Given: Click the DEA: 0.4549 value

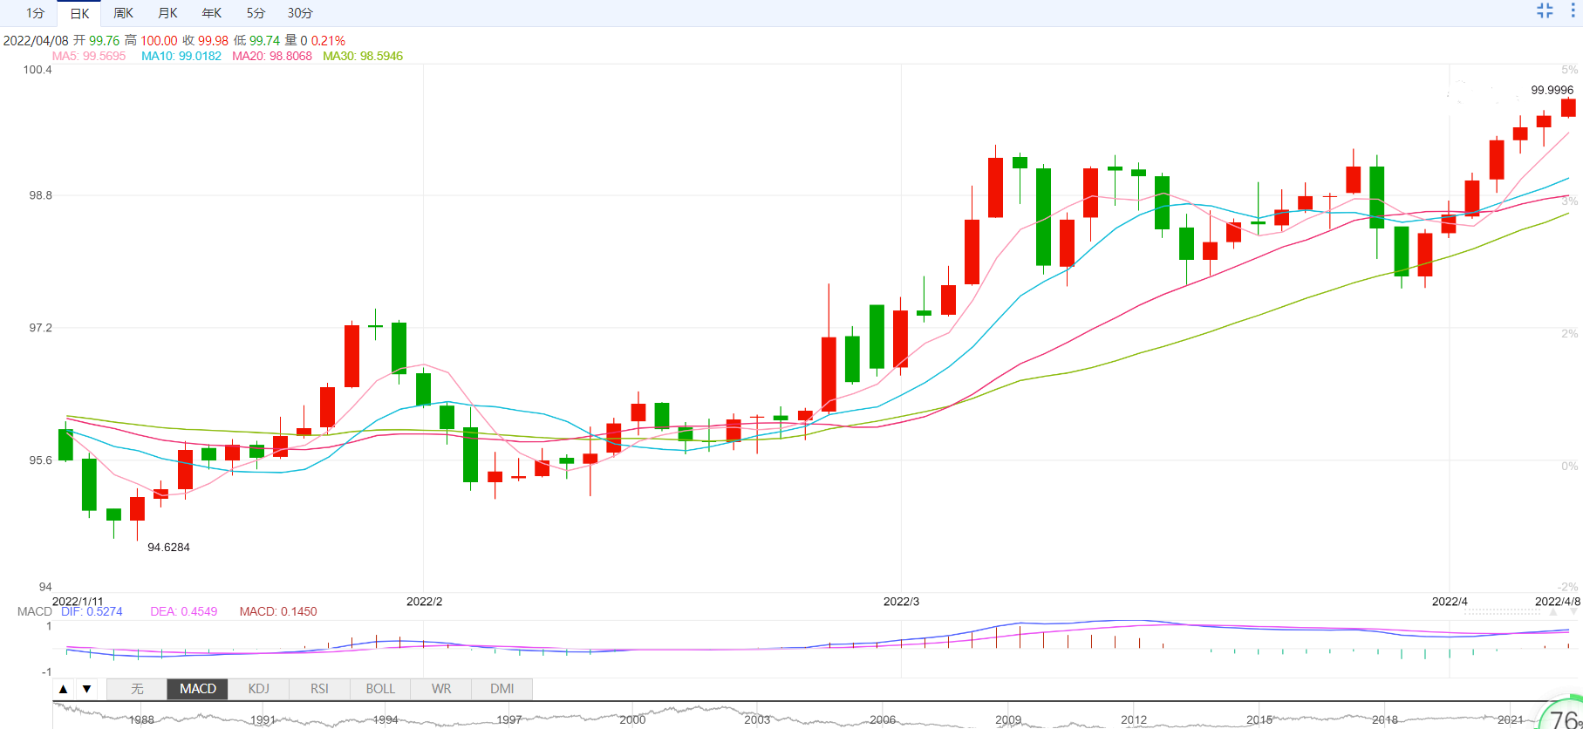Looking at the screenshot, I should 184,611.
